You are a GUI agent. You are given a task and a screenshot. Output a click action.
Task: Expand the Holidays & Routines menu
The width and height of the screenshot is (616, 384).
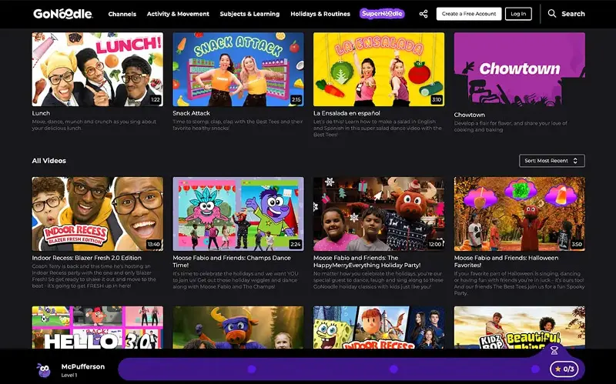[x=320, y=14]
